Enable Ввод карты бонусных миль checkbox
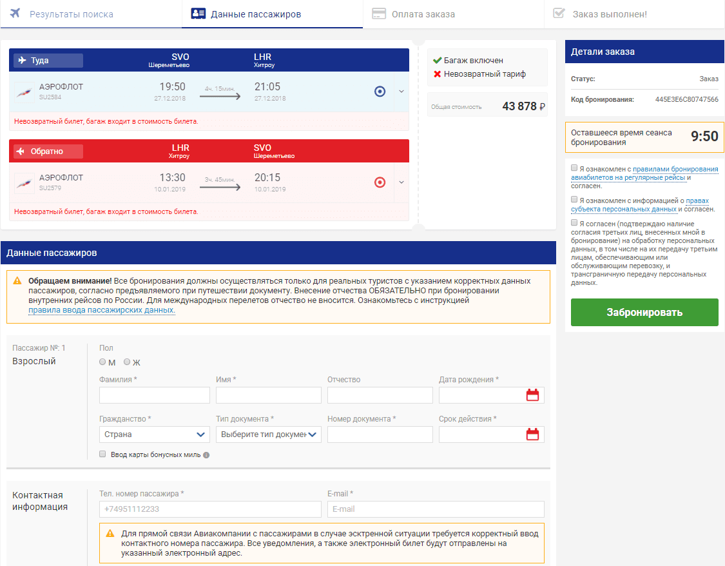The image size is (725, 566). pos(102,454)
